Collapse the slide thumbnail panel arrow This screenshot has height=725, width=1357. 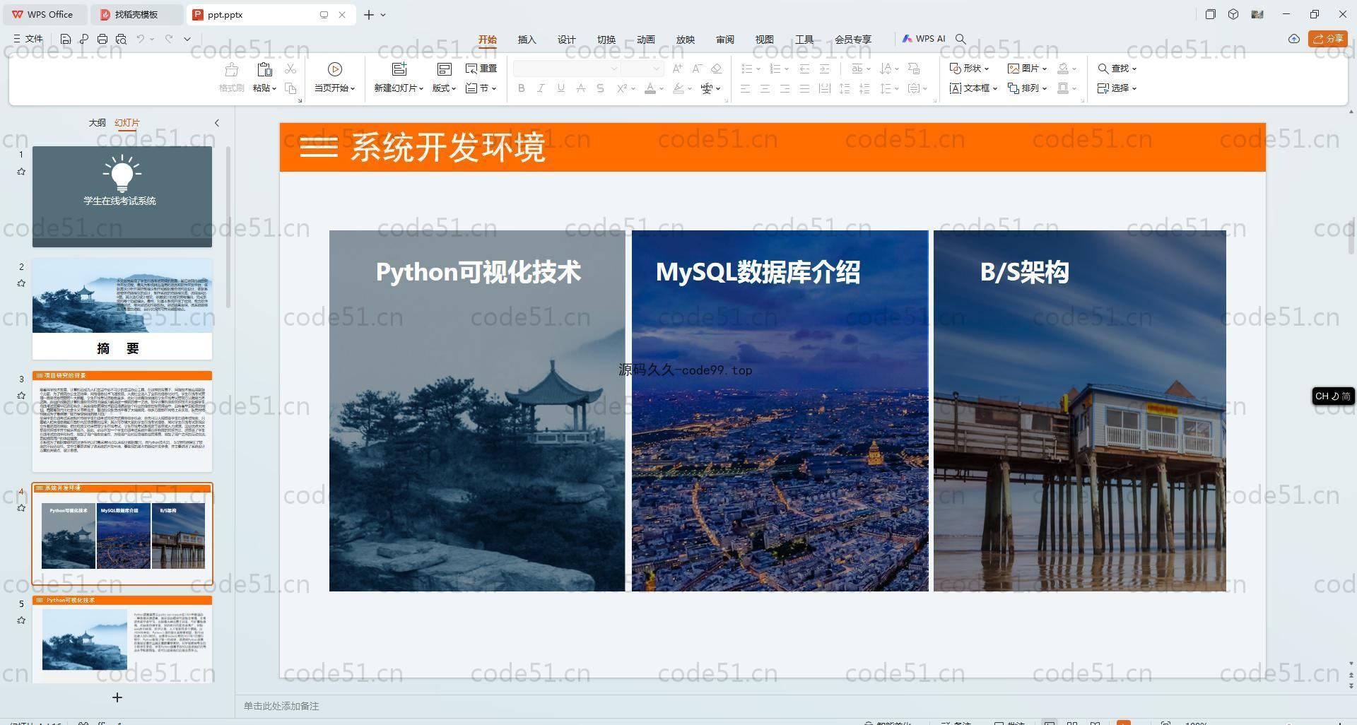(x=217, y=123)
